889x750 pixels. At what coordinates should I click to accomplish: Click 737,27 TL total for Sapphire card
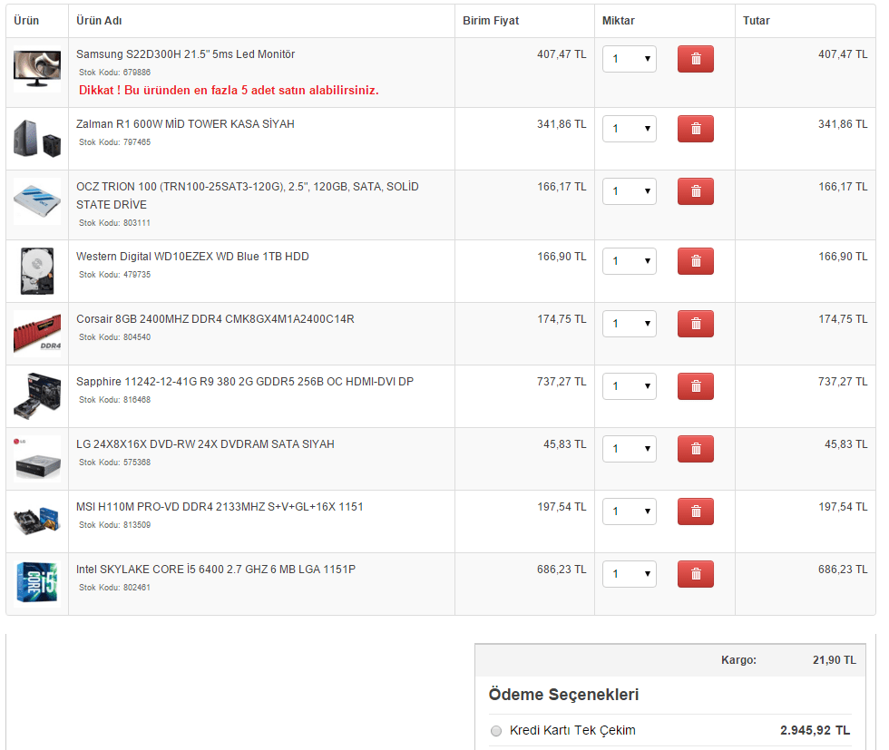pos(843,382)
